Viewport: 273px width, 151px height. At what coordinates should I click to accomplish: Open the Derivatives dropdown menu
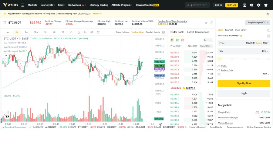[x=77, y=5]
